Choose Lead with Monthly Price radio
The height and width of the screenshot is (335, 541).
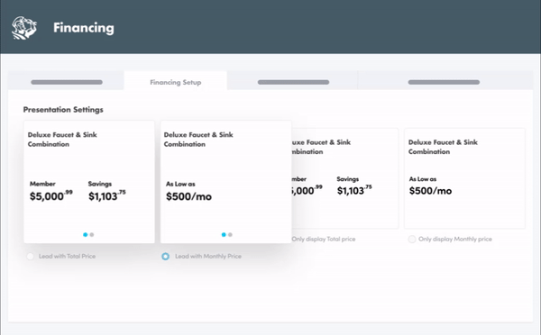[x=166, y=256]
